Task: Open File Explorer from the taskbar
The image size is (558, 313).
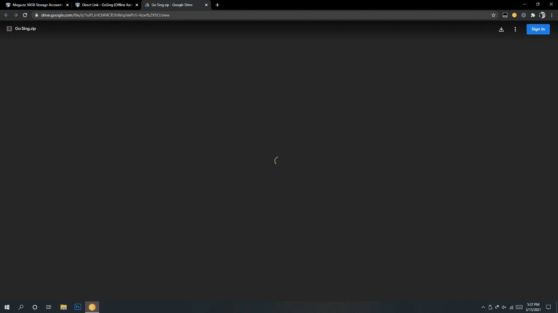Action: coord(64,307)
